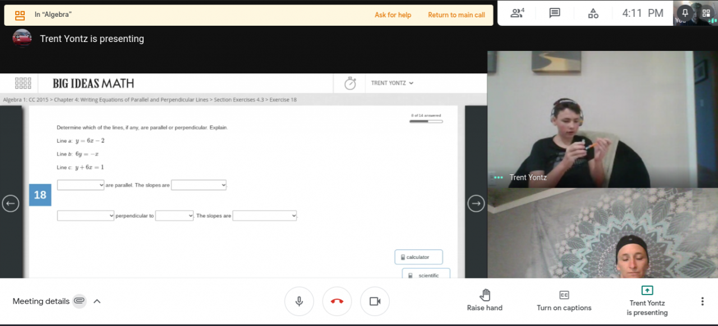Click the 4:11 PM clock

643,13
